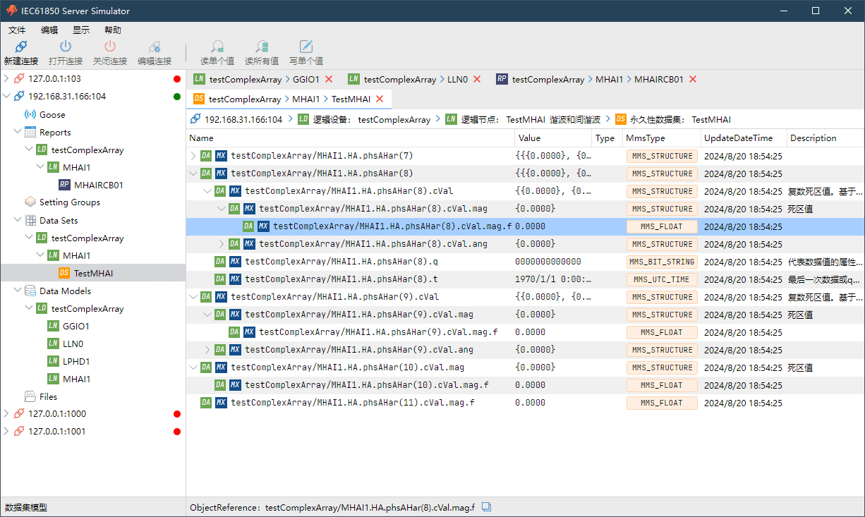Close the MHAIRCB01 report tab
The height and width of the screenshot is (517, 865).
click(x=693, y=79)
